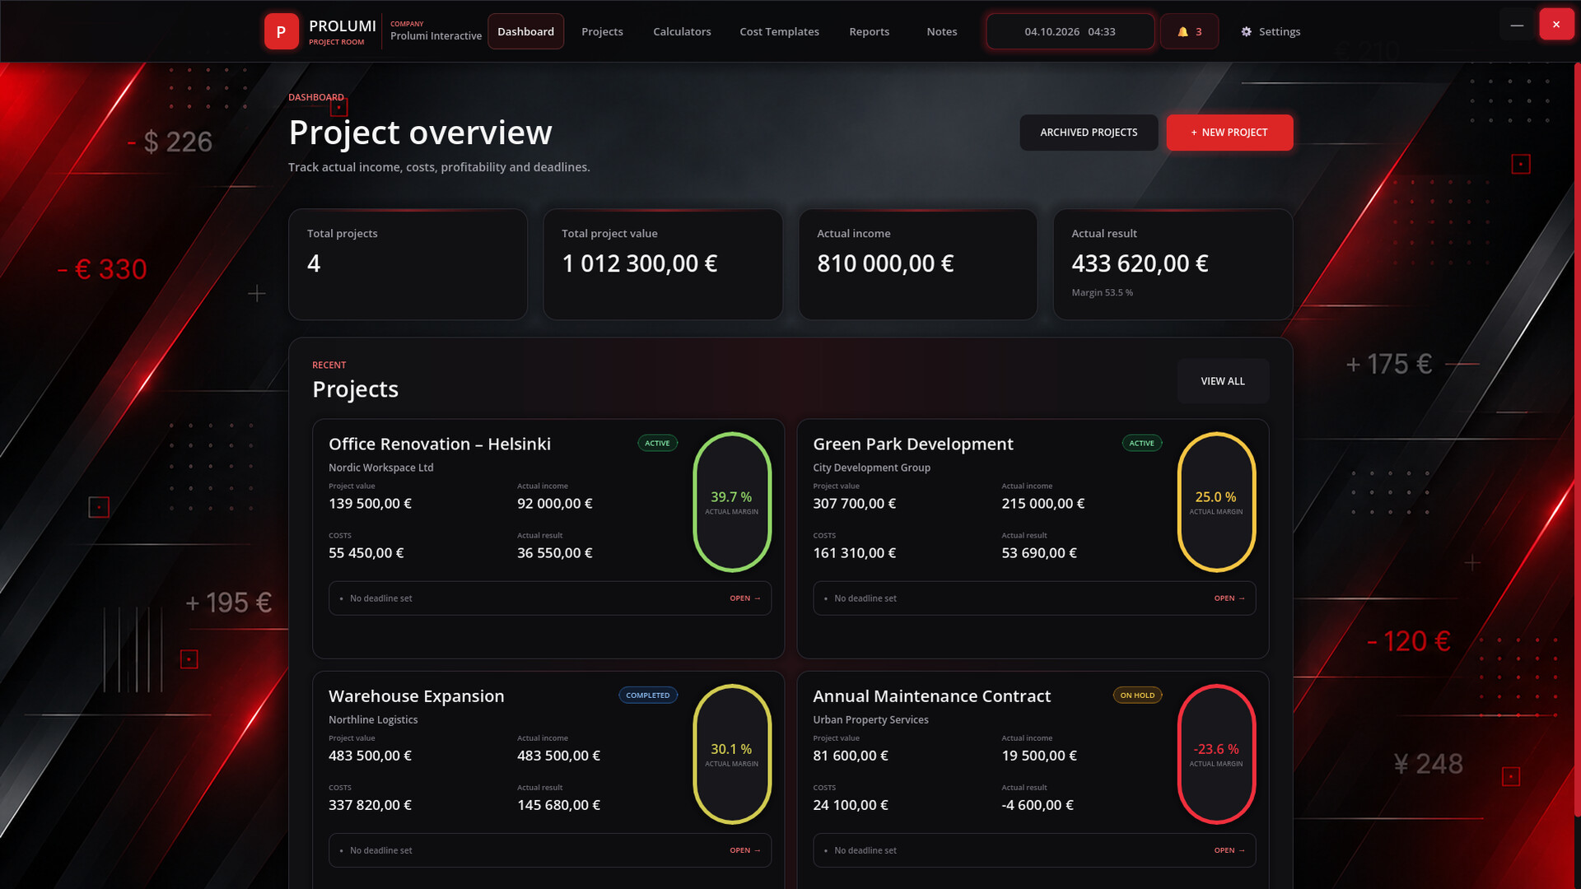Click the Office Renovation 39.7% margin gauge
The width and height of the screenshot is (1581, 889).
pyautogui.click(x=732, y=502)
